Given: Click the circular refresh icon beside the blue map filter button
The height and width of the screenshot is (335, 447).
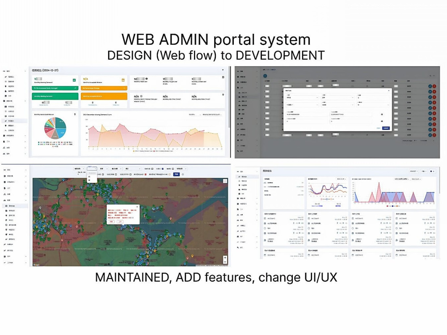Looking at the screenshot, I should coord(183,174).
